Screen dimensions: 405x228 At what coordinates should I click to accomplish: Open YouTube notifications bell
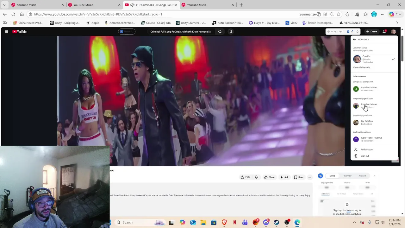384,32
